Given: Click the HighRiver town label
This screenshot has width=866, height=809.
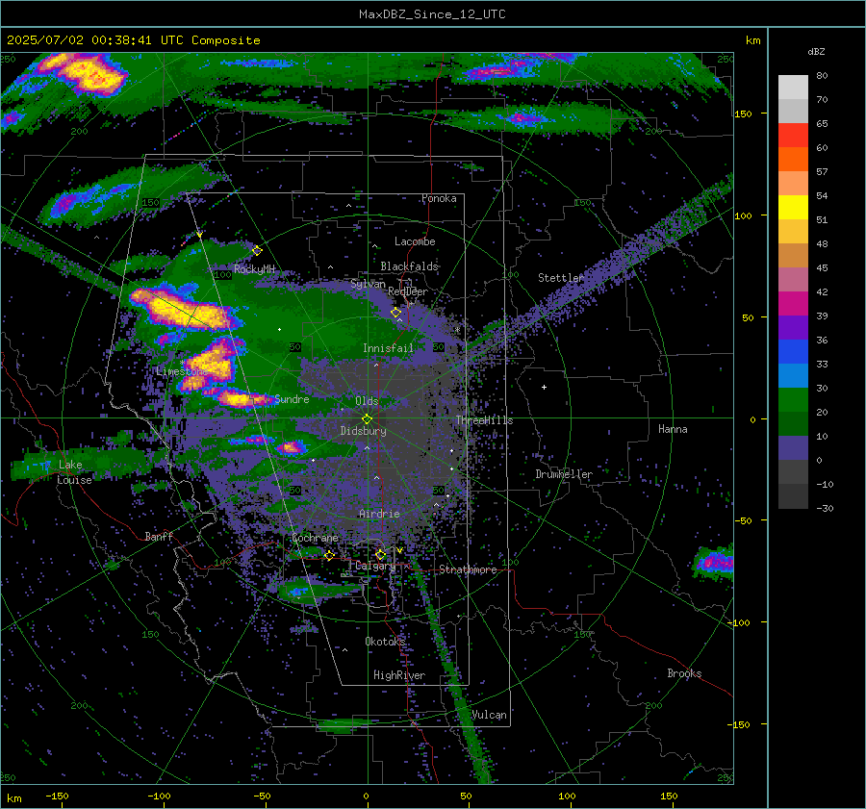Looking at the screenshot, I should click(399, 675).
